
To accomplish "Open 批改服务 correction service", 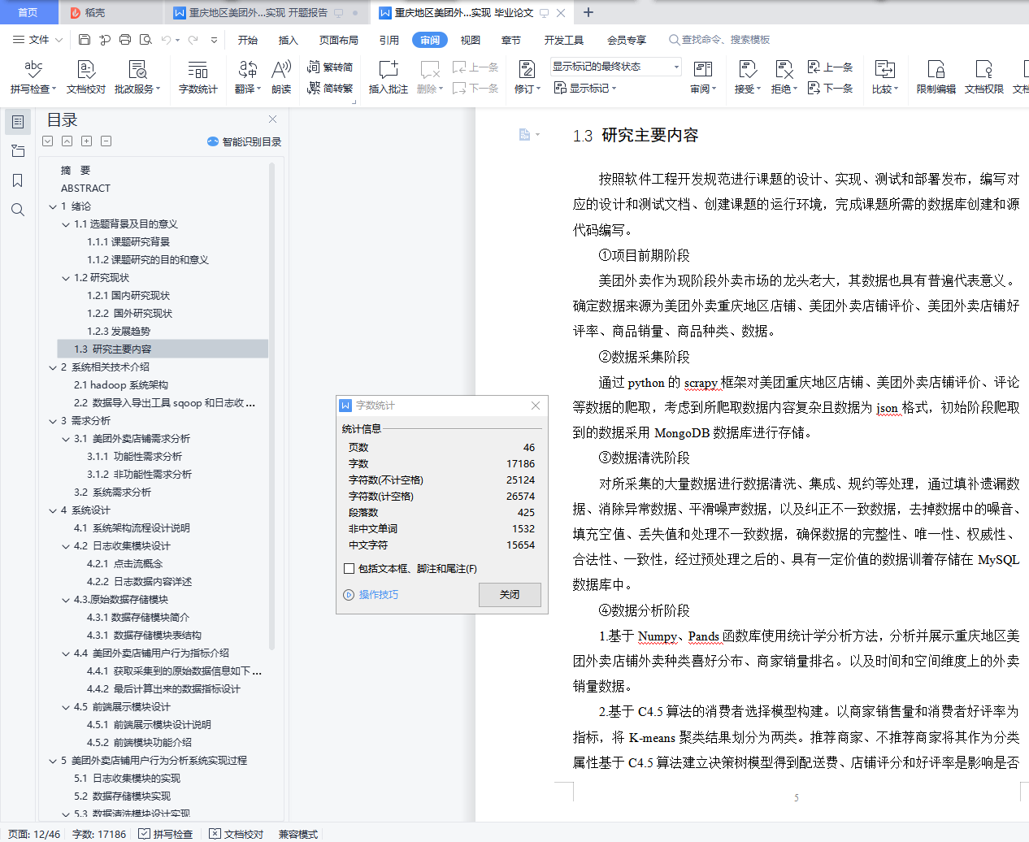I will point(137,77).
